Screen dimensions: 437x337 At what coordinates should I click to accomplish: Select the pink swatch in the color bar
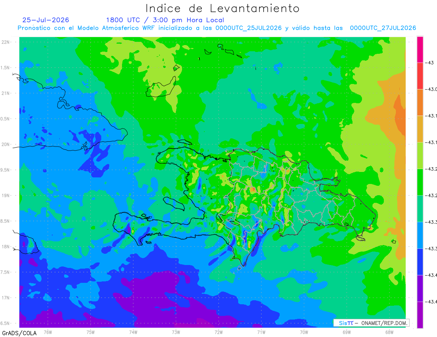click(x=420, y=49)
